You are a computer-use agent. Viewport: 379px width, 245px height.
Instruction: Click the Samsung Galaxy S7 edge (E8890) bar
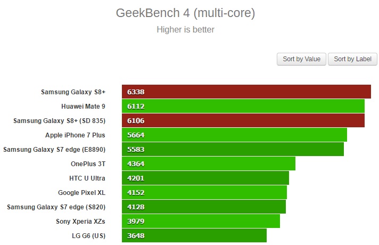click(x=233, y=149)
